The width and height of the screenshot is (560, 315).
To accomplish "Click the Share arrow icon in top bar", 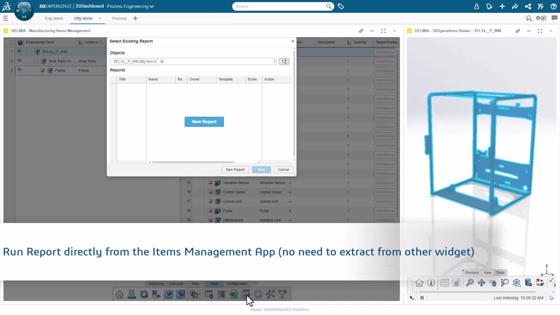I will 515,6.
